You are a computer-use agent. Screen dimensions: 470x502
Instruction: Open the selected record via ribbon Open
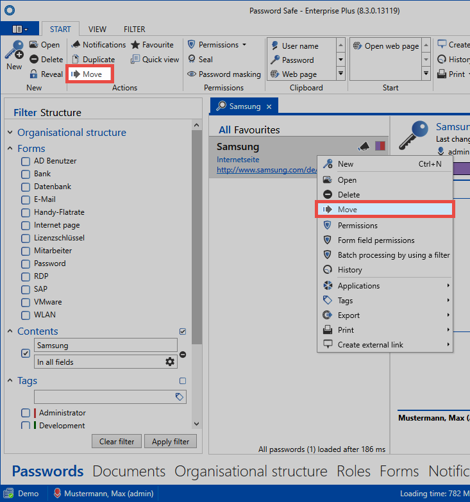(45, 44)
